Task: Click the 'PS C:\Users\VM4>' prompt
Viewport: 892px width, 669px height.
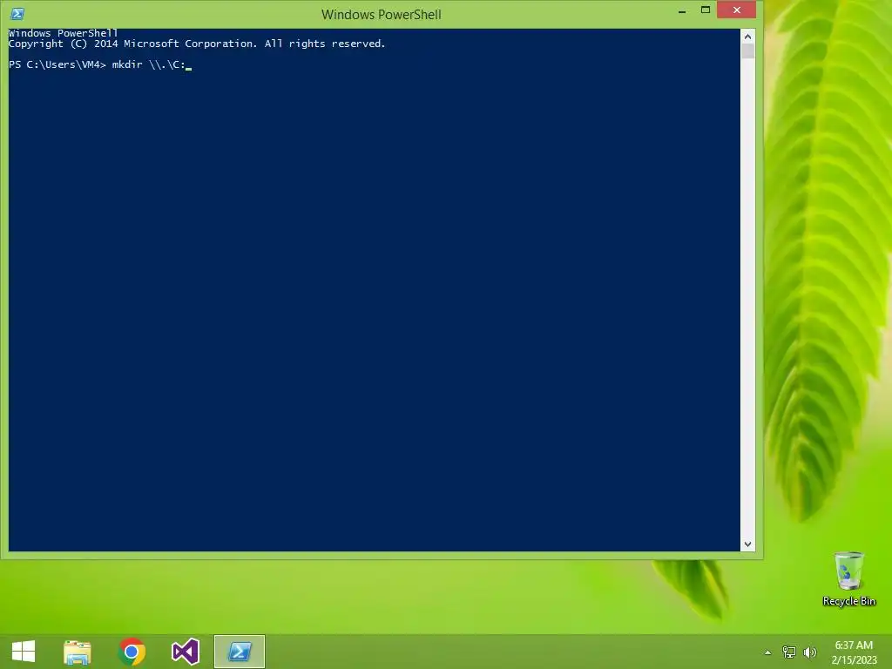Action: click(x=57, y=64)
